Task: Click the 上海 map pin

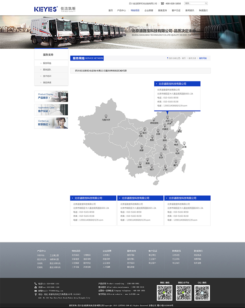Action: [184, 143]
